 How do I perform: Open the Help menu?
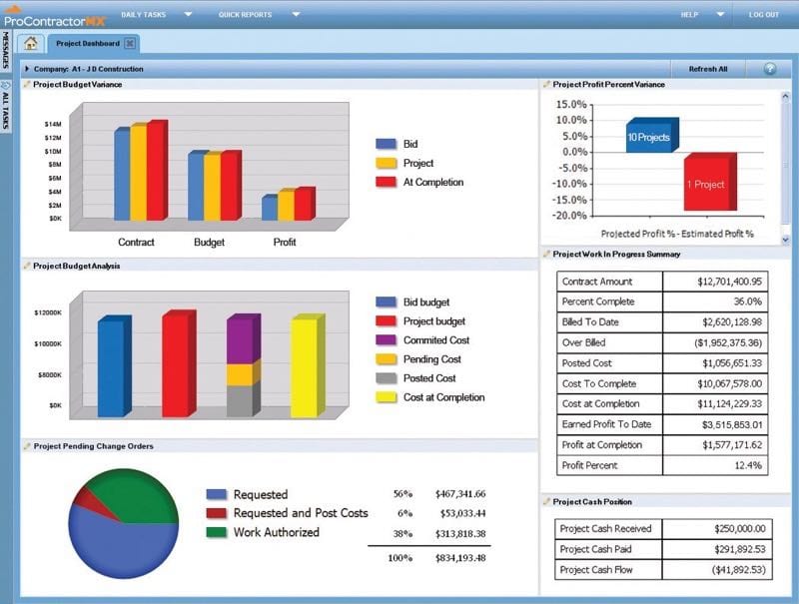[689, 15]
